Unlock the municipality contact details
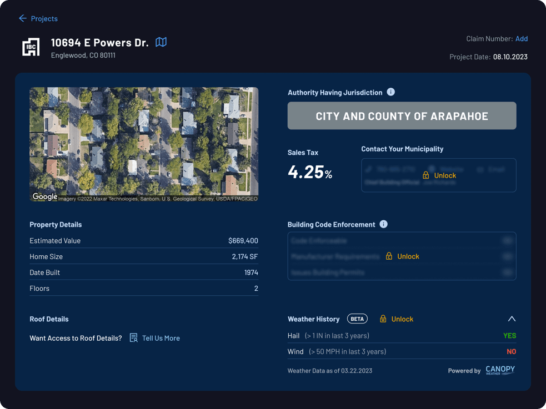Image resolution: width=546 pixels, height=409 pixels. 445,175
